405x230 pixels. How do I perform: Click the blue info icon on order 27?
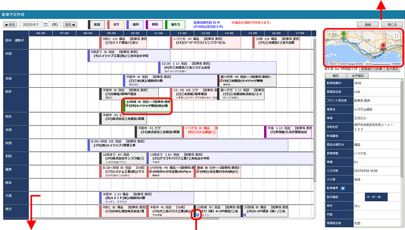[197, 214]
